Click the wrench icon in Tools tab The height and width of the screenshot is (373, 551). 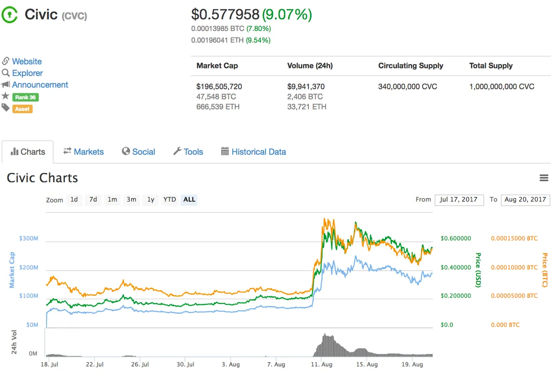(x=177, y=151)
